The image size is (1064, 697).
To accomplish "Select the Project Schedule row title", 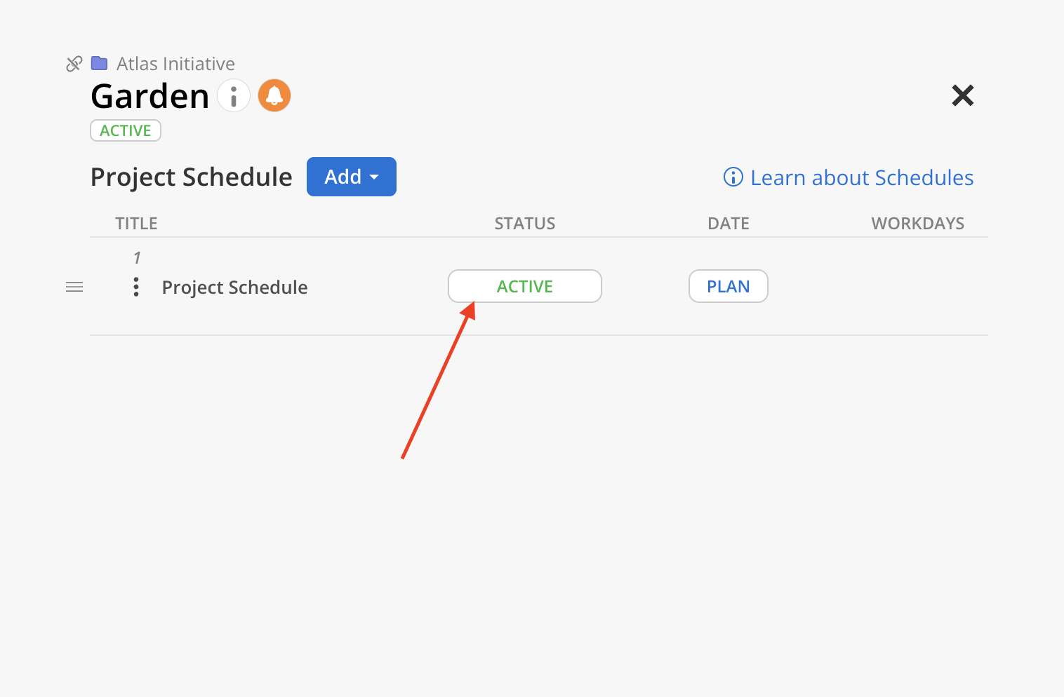I will click(x=234, y=287).
